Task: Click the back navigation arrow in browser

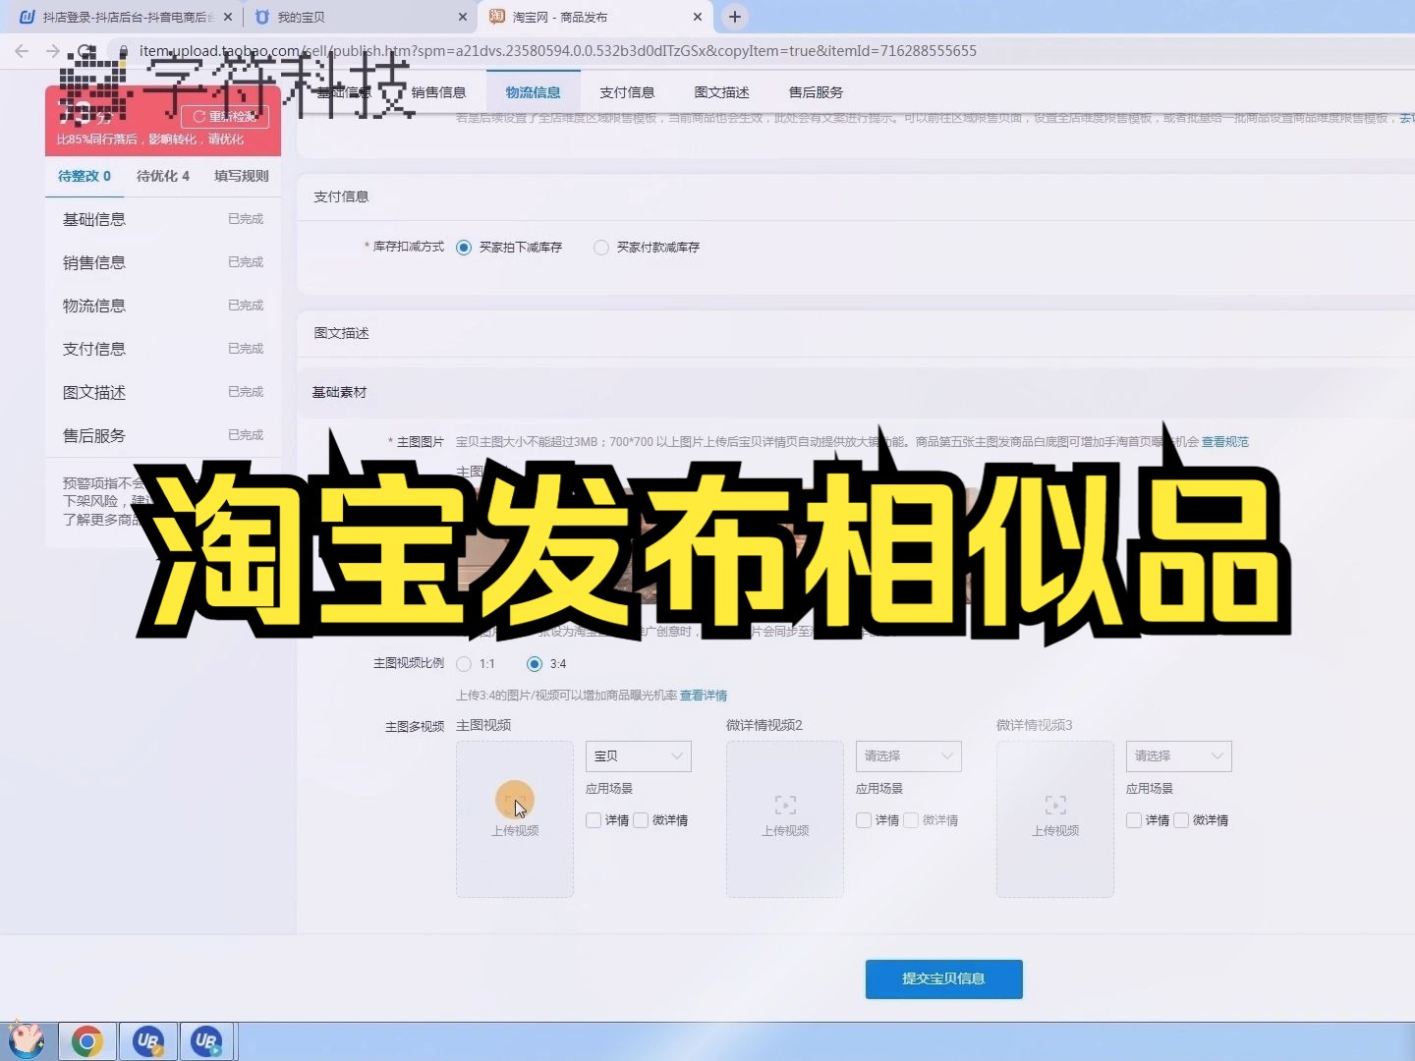Action: click(x=21, y=51)
